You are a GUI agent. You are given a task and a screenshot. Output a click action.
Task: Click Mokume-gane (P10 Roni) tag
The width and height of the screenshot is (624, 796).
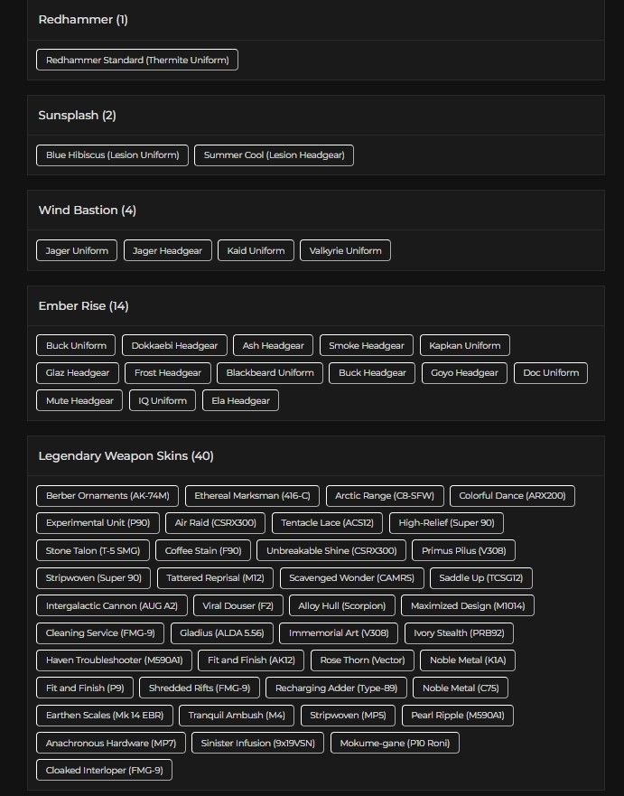(395, 744)
